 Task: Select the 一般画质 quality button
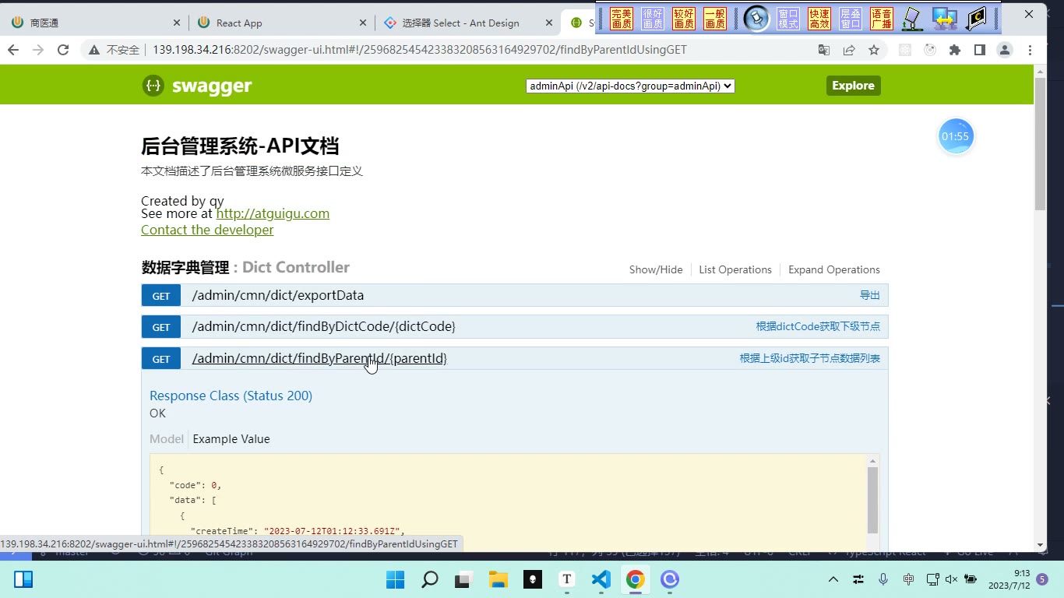click(x=715, y=19)
